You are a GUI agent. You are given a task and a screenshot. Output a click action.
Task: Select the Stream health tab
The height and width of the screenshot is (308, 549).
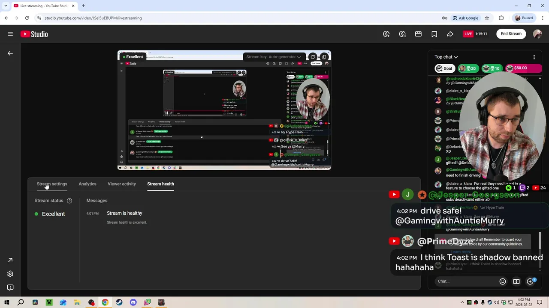(x=160, y=184)
